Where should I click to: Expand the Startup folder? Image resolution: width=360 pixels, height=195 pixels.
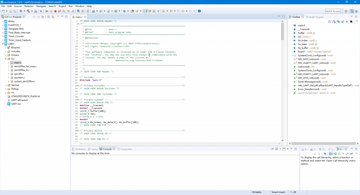6,85
